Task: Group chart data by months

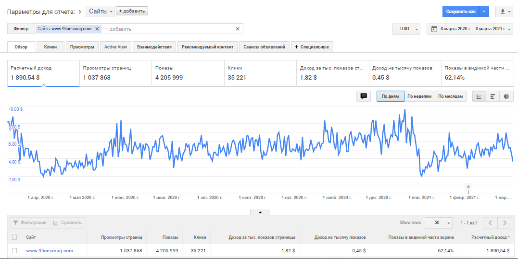Action: (451, 96)
